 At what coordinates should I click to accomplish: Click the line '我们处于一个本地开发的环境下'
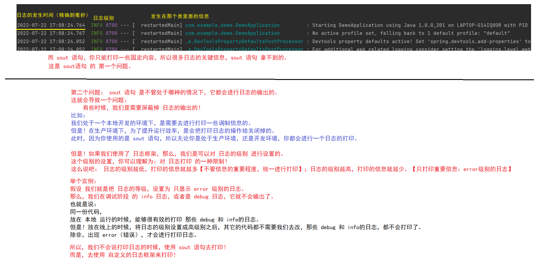click(x=161, y=123)
